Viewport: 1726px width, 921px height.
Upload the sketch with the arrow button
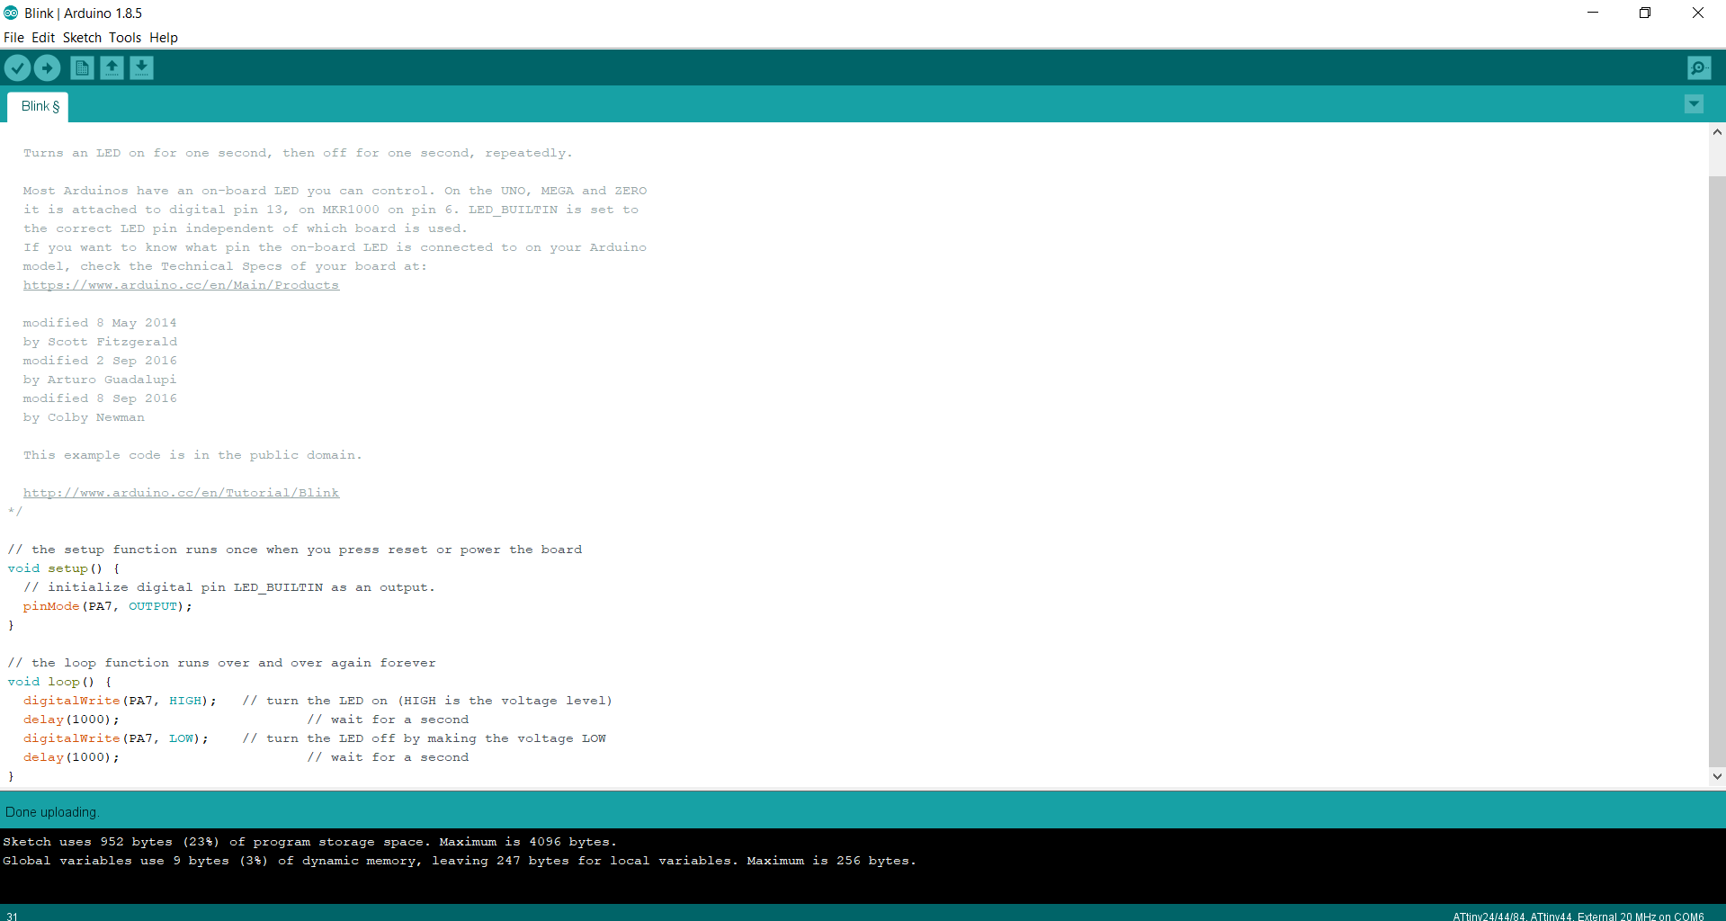coord(47,67)
